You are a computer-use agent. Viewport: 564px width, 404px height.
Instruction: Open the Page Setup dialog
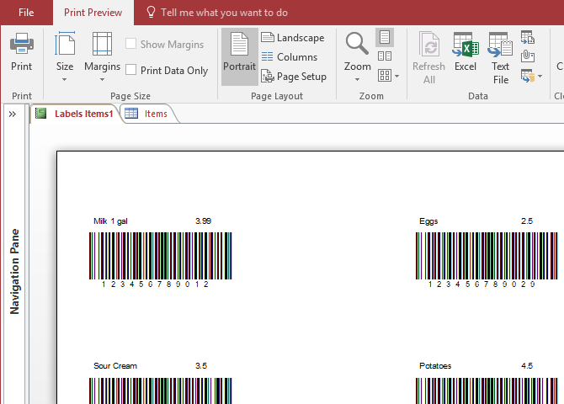click(x=294, y=77)
